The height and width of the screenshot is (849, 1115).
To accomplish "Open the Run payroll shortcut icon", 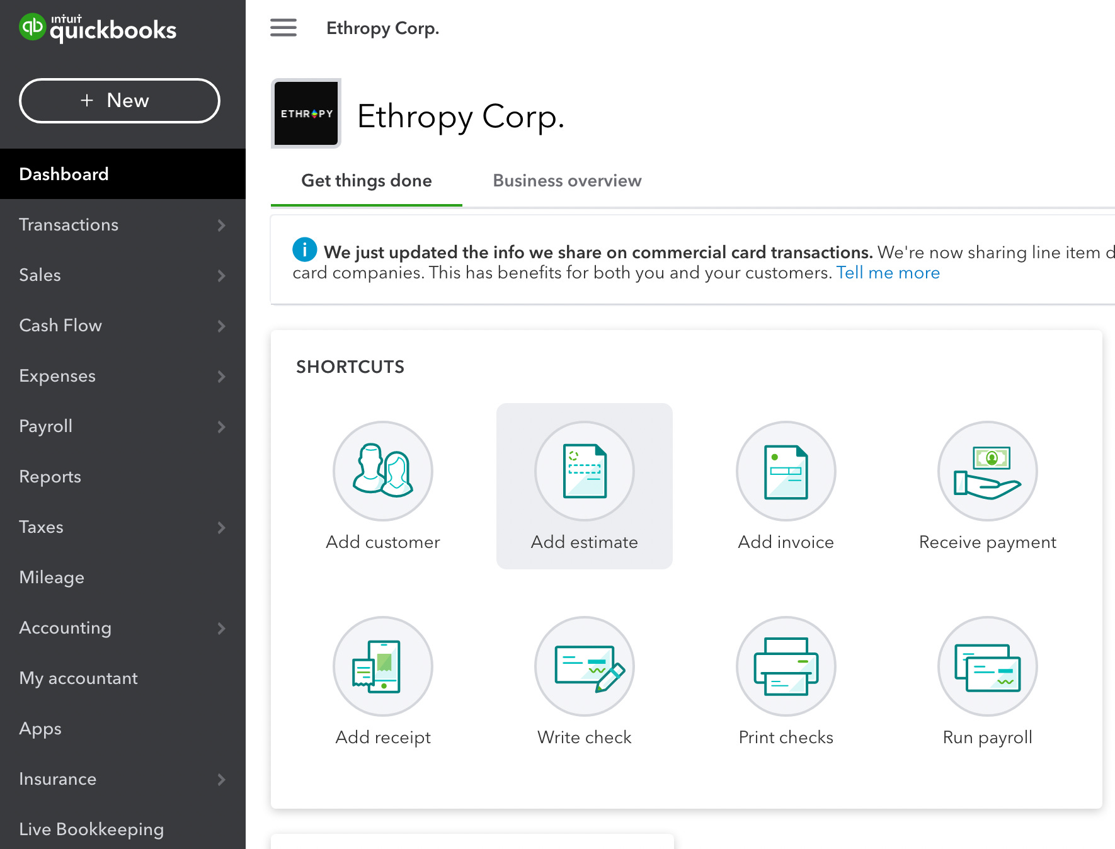I will tap(988, 666).
